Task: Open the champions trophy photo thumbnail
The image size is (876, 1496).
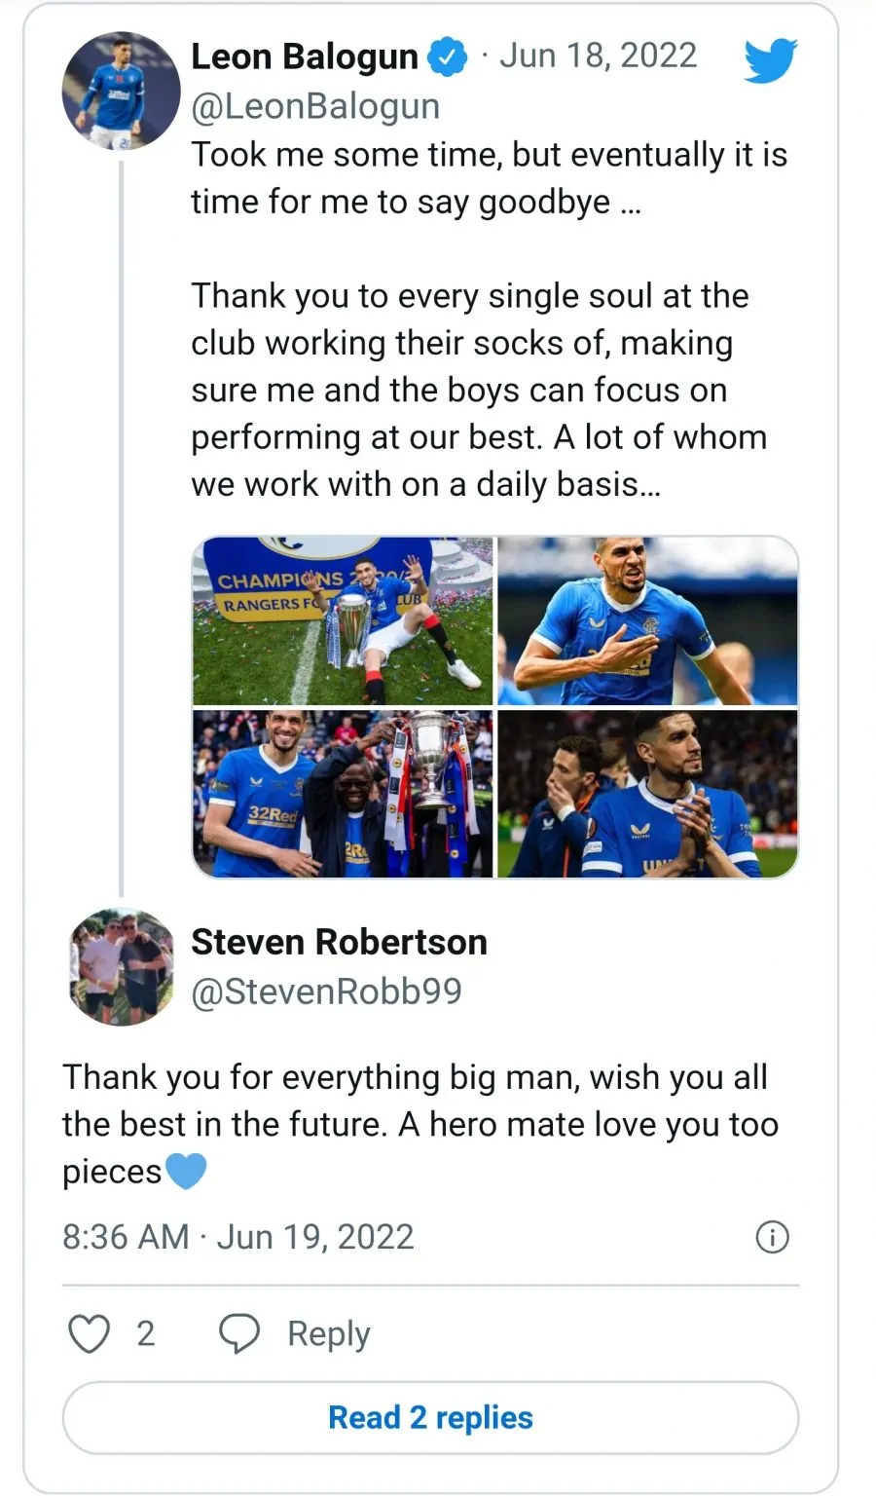Action: [343, 620]
